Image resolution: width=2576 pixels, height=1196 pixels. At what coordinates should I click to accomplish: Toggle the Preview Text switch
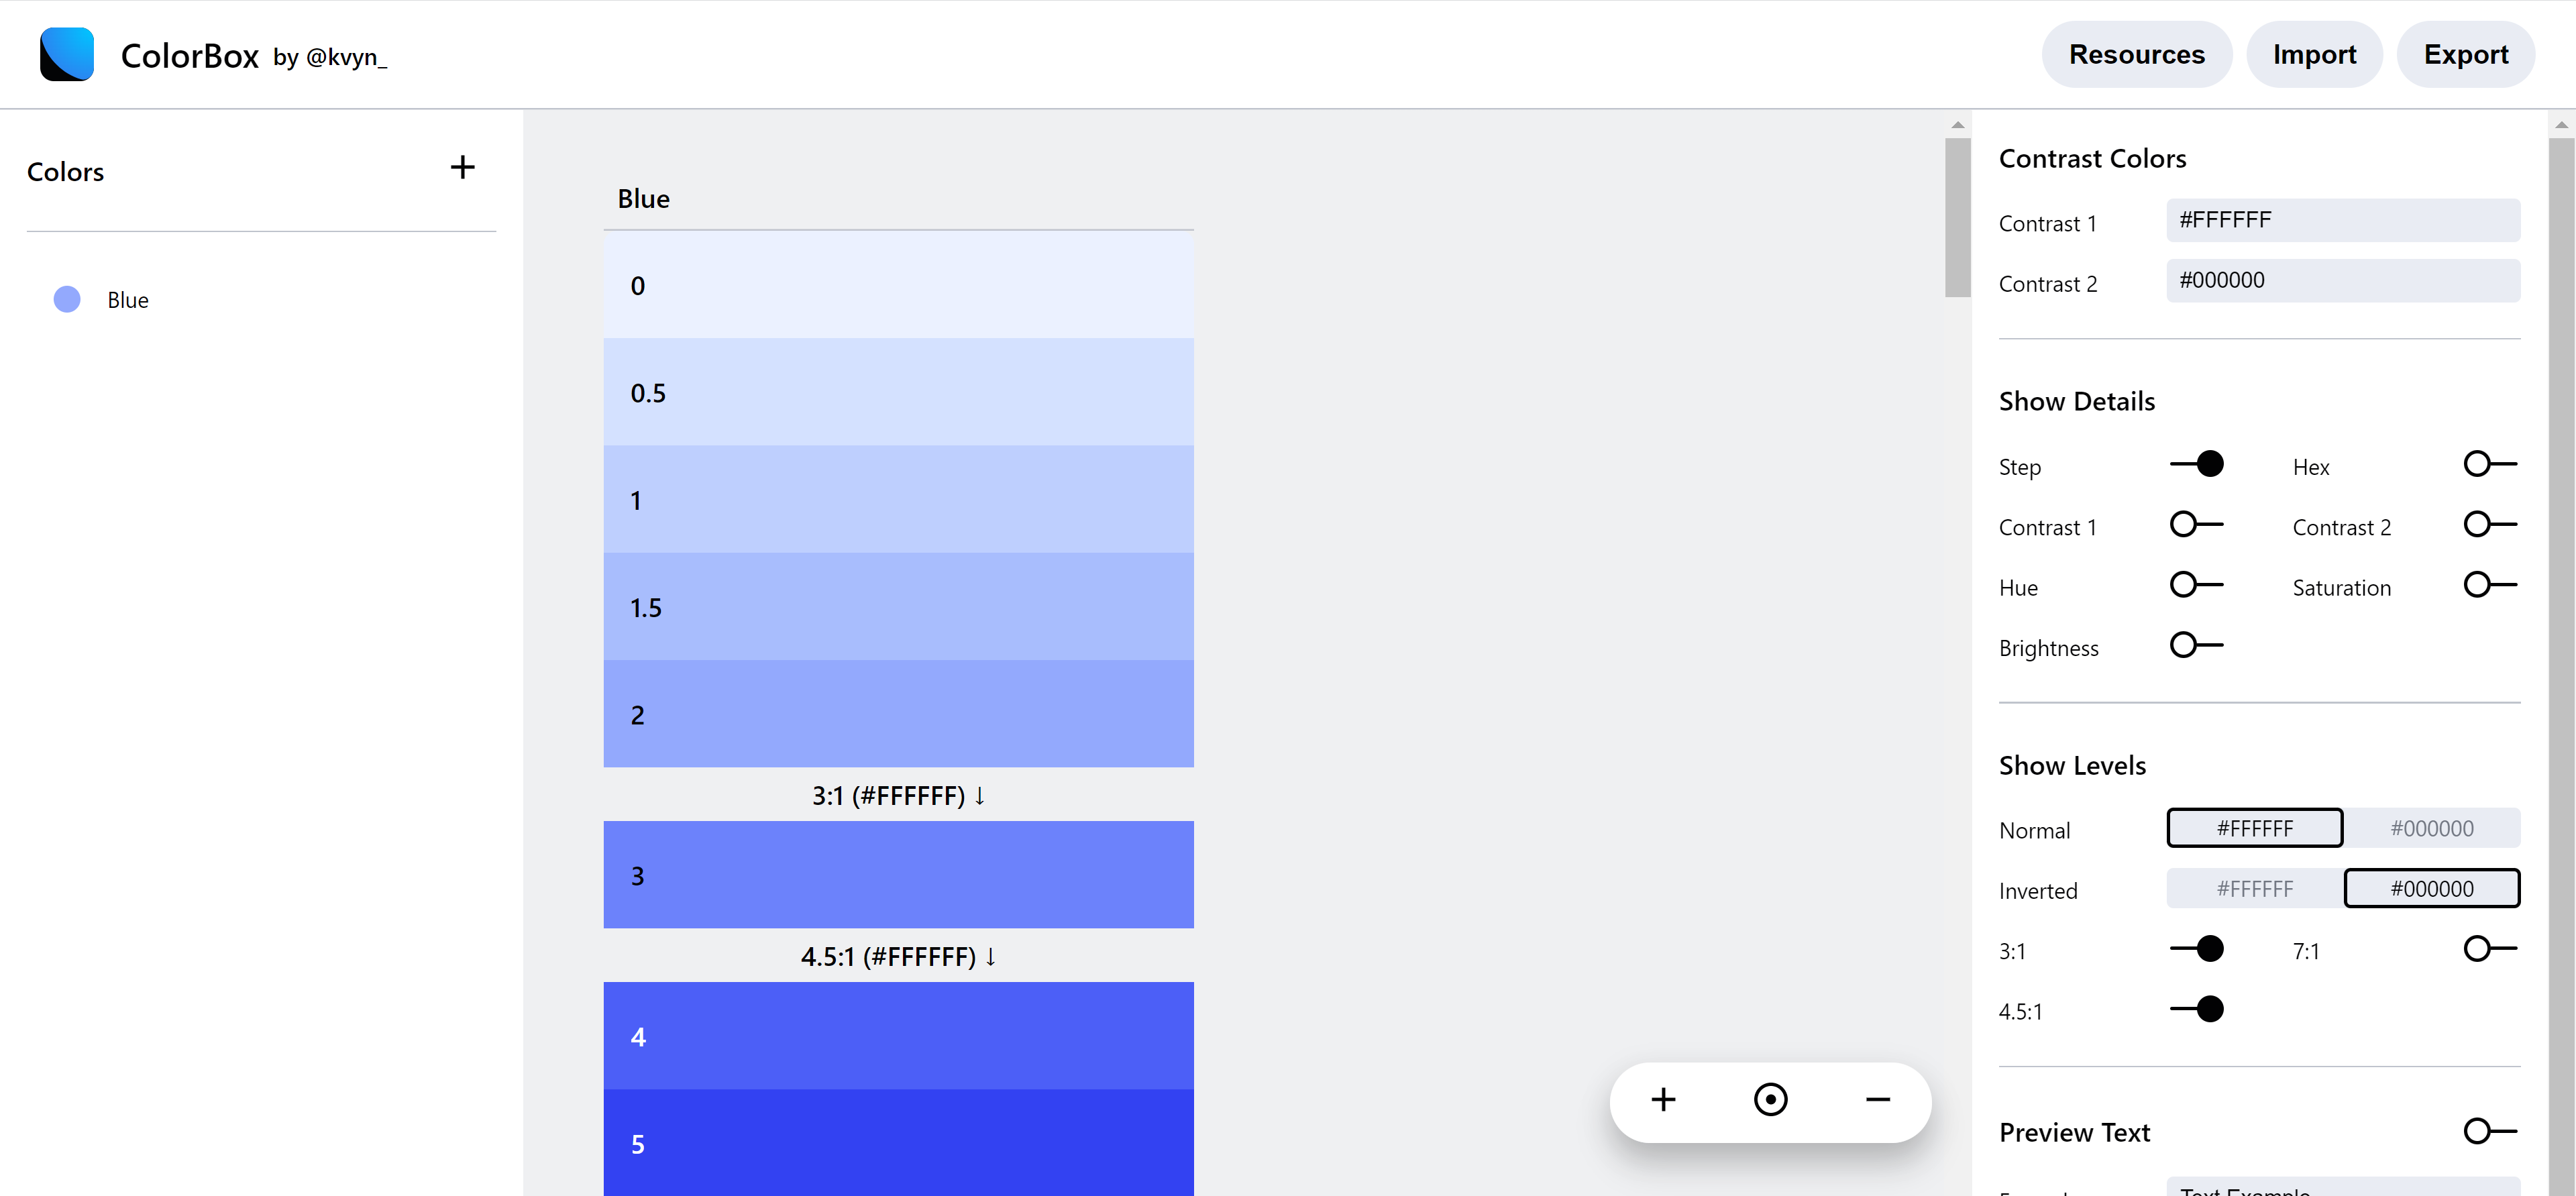[2489, 1132]
